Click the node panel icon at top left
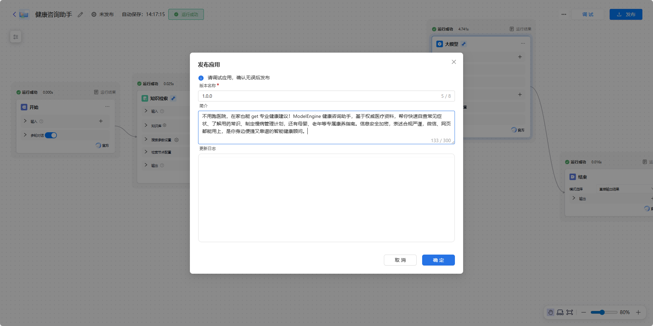 tap(15, 36)
